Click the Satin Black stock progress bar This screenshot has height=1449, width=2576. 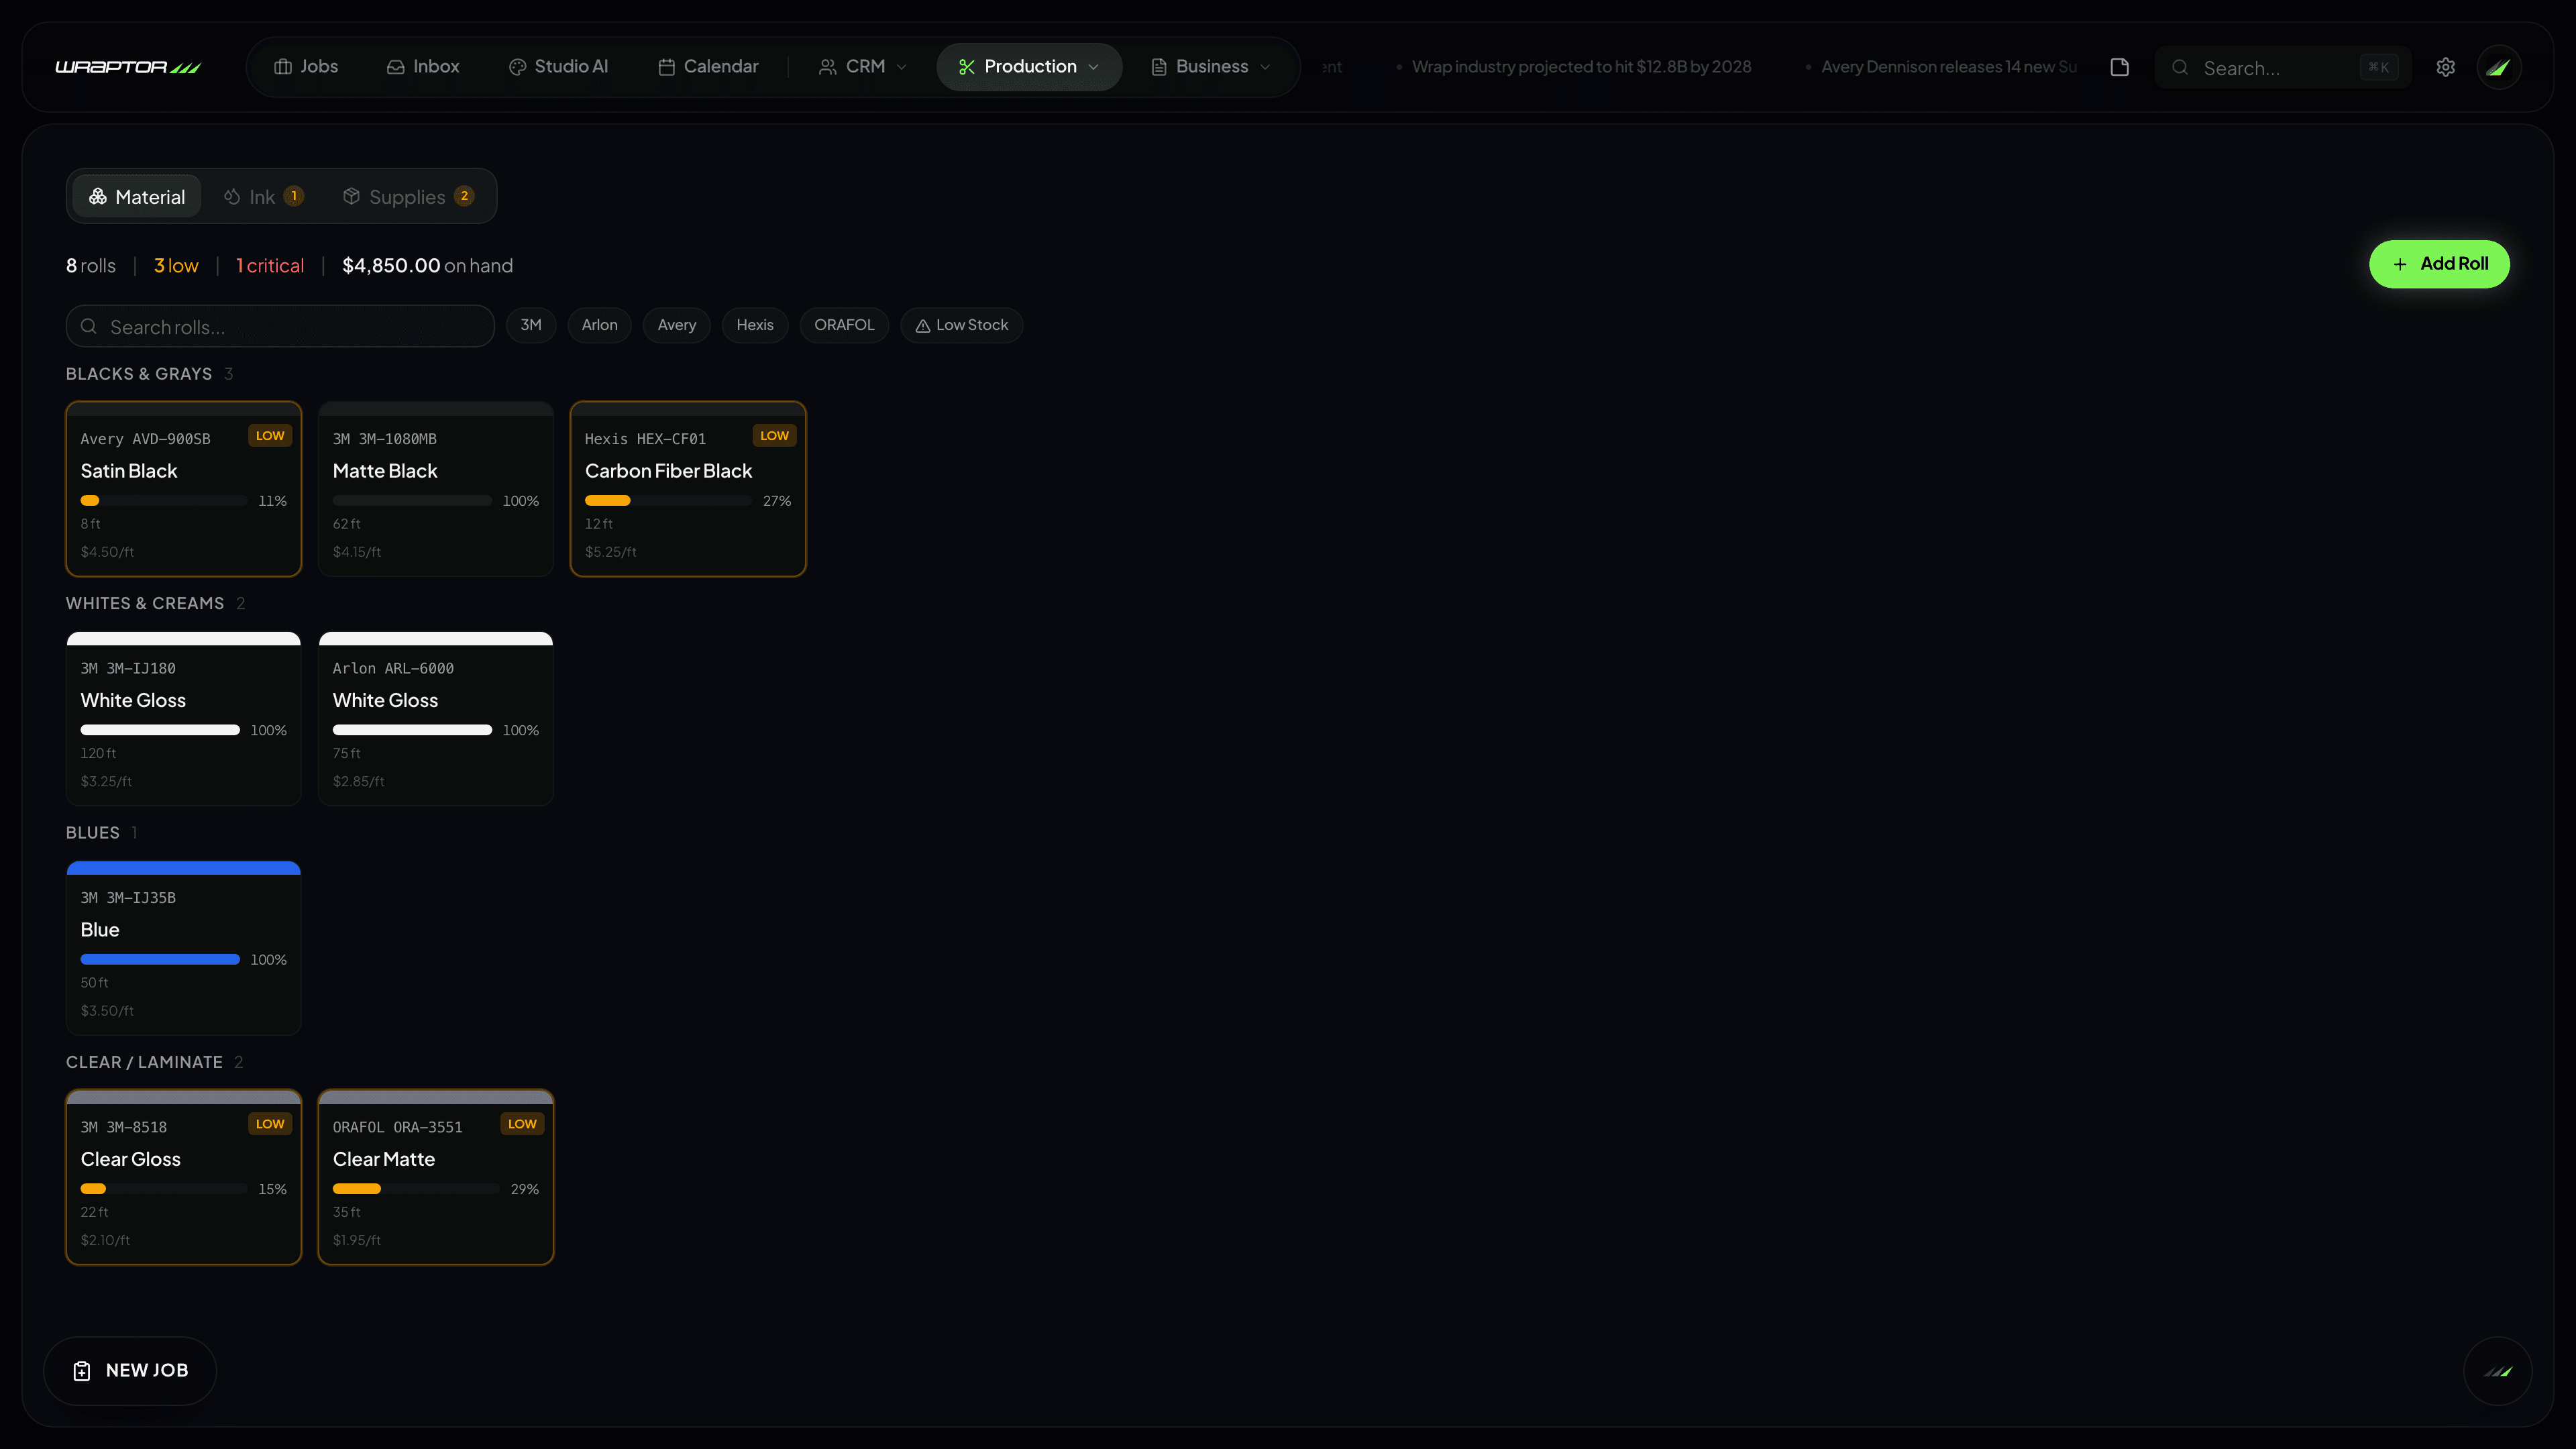click(x=163, y=500)
